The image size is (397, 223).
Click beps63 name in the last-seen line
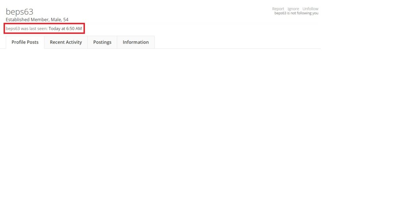[x=13, y=29]
